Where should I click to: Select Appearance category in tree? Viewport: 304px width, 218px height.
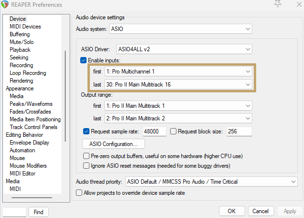(20, 88)
